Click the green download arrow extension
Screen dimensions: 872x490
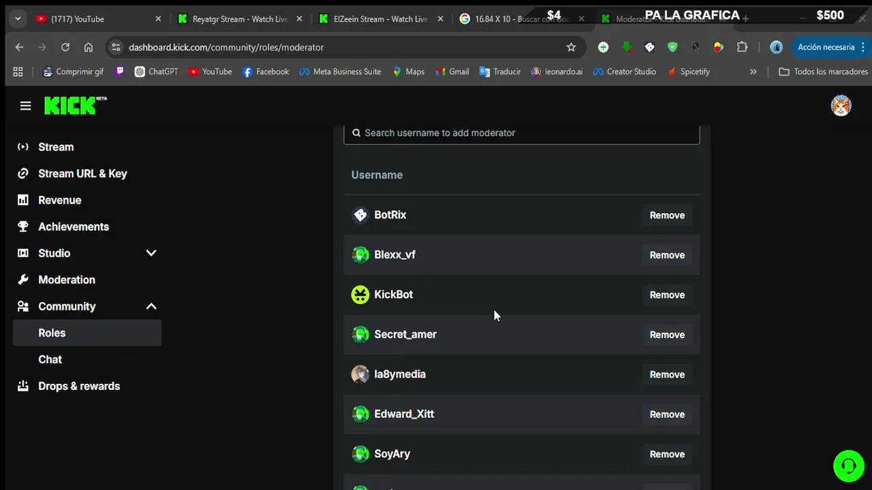pyautogui.click(x=626, y=47)
